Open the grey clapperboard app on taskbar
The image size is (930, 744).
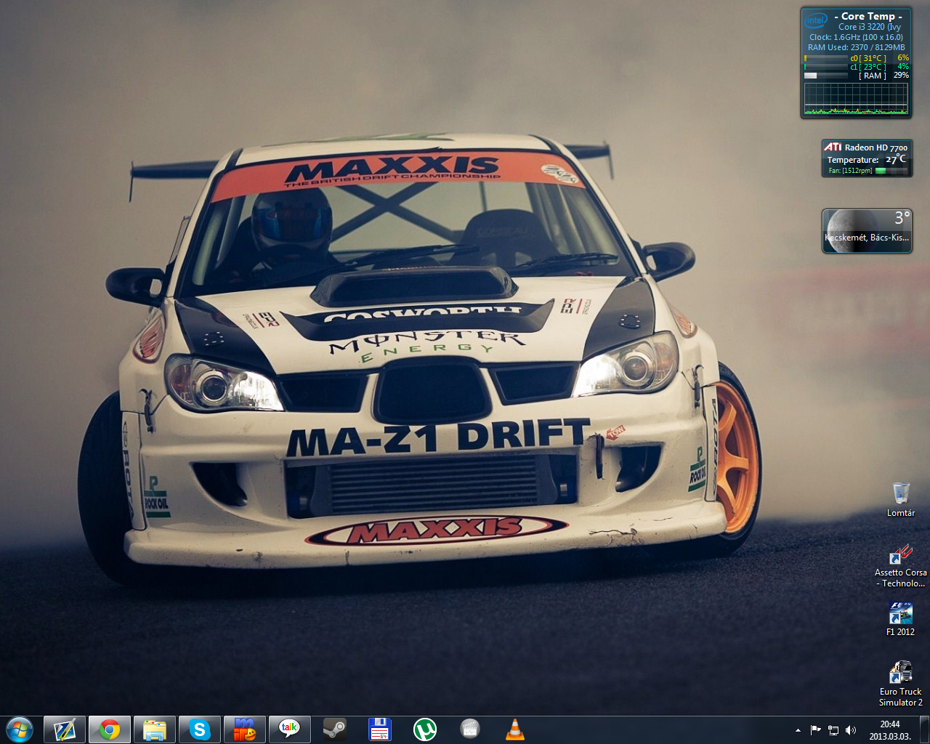[x=470, y=729]
